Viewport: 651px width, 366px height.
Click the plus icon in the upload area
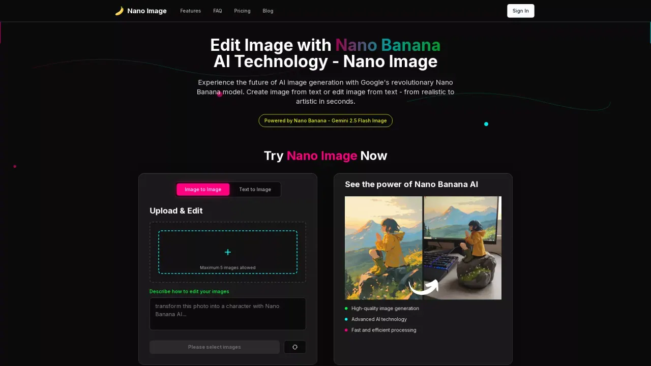(228, 252)
